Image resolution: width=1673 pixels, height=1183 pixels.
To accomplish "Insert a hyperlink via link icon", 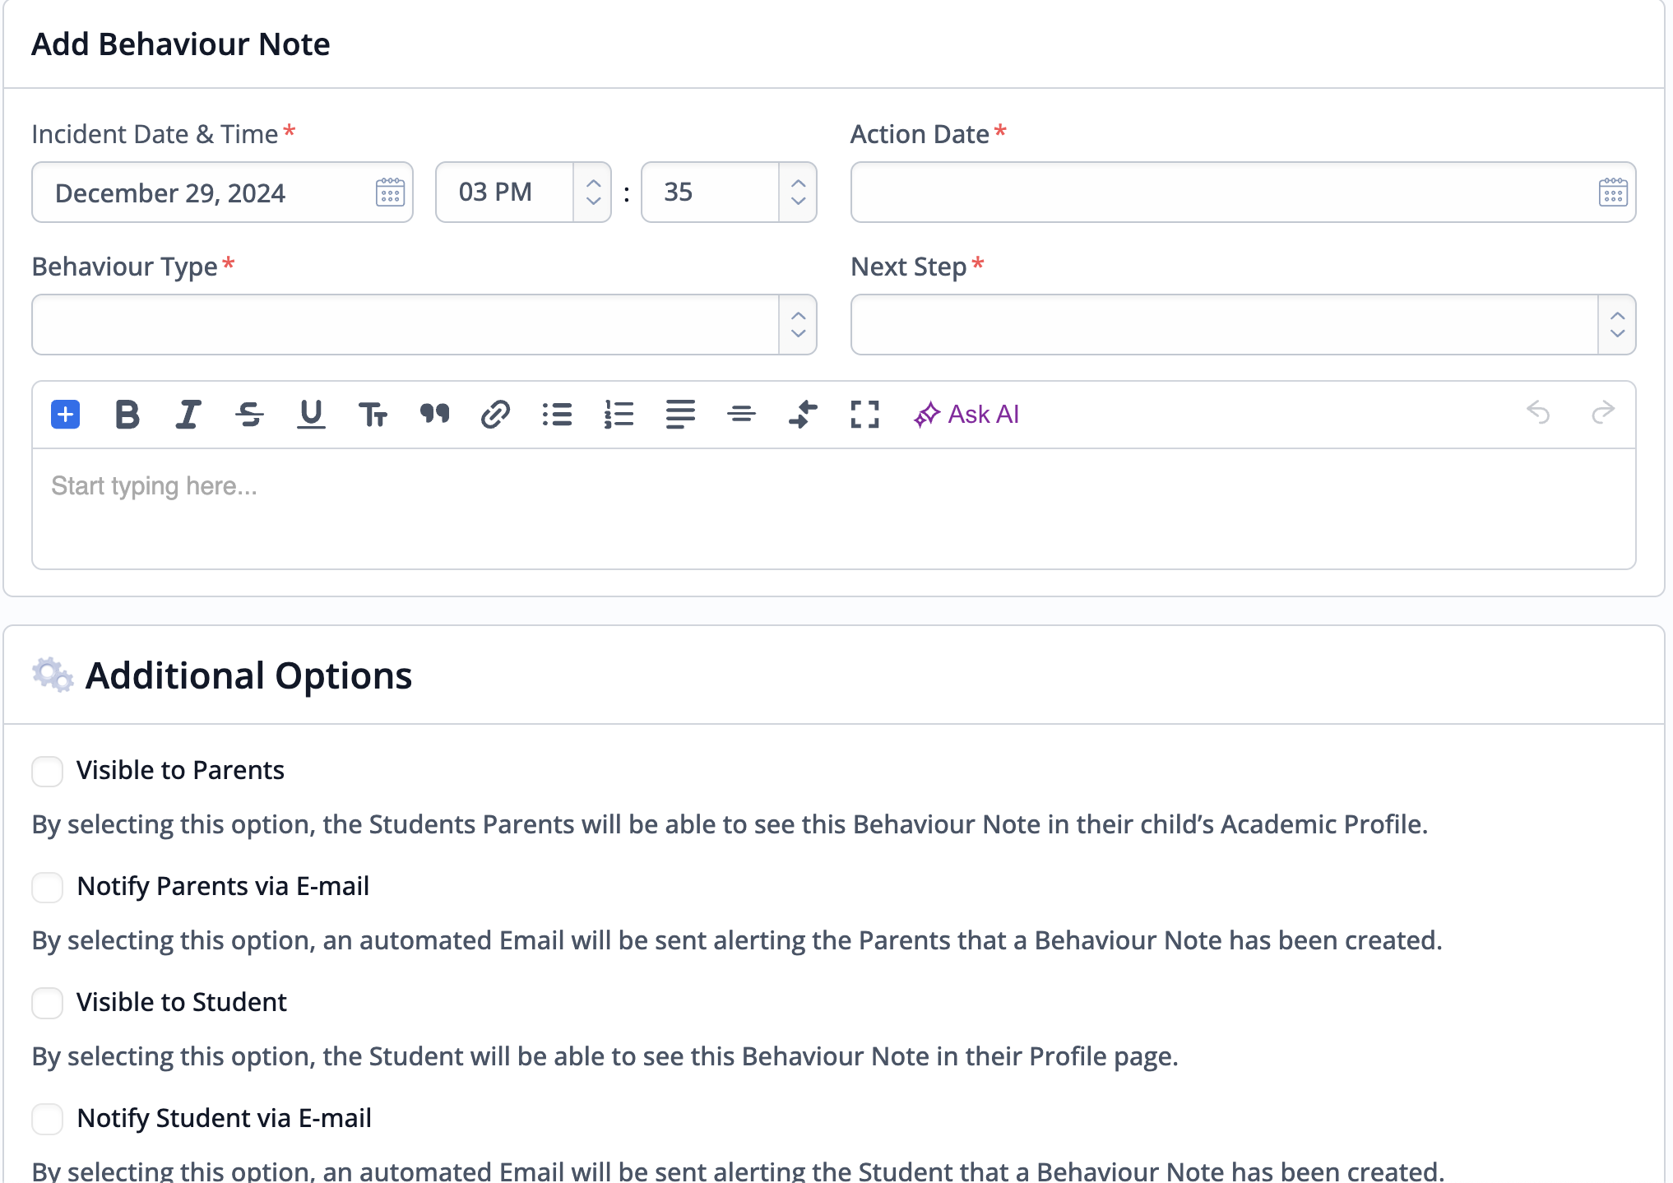I will [495, 414].
